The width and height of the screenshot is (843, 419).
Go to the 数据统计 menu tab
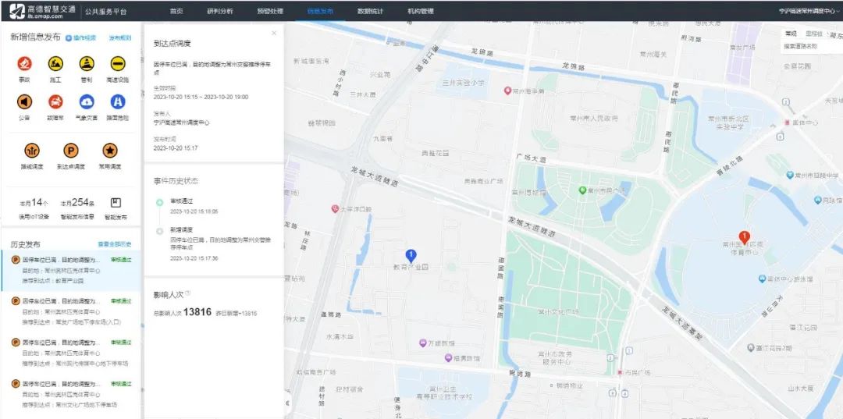[369, 12]
